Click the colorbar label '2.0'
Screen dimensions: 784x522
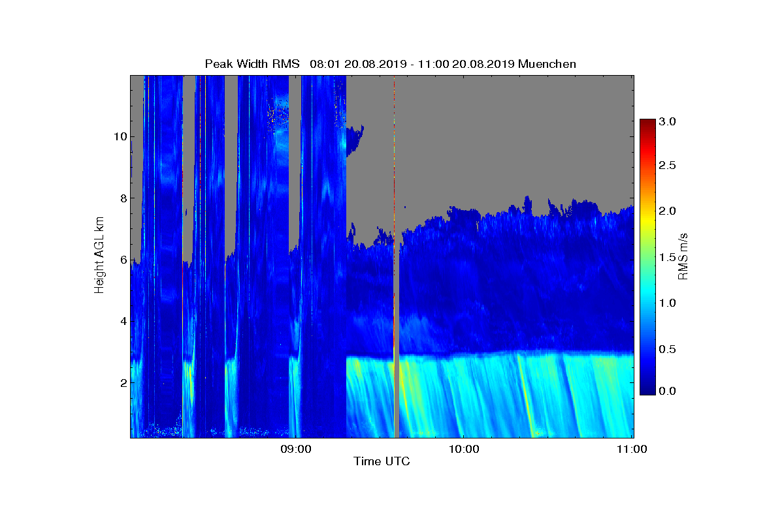667,211
